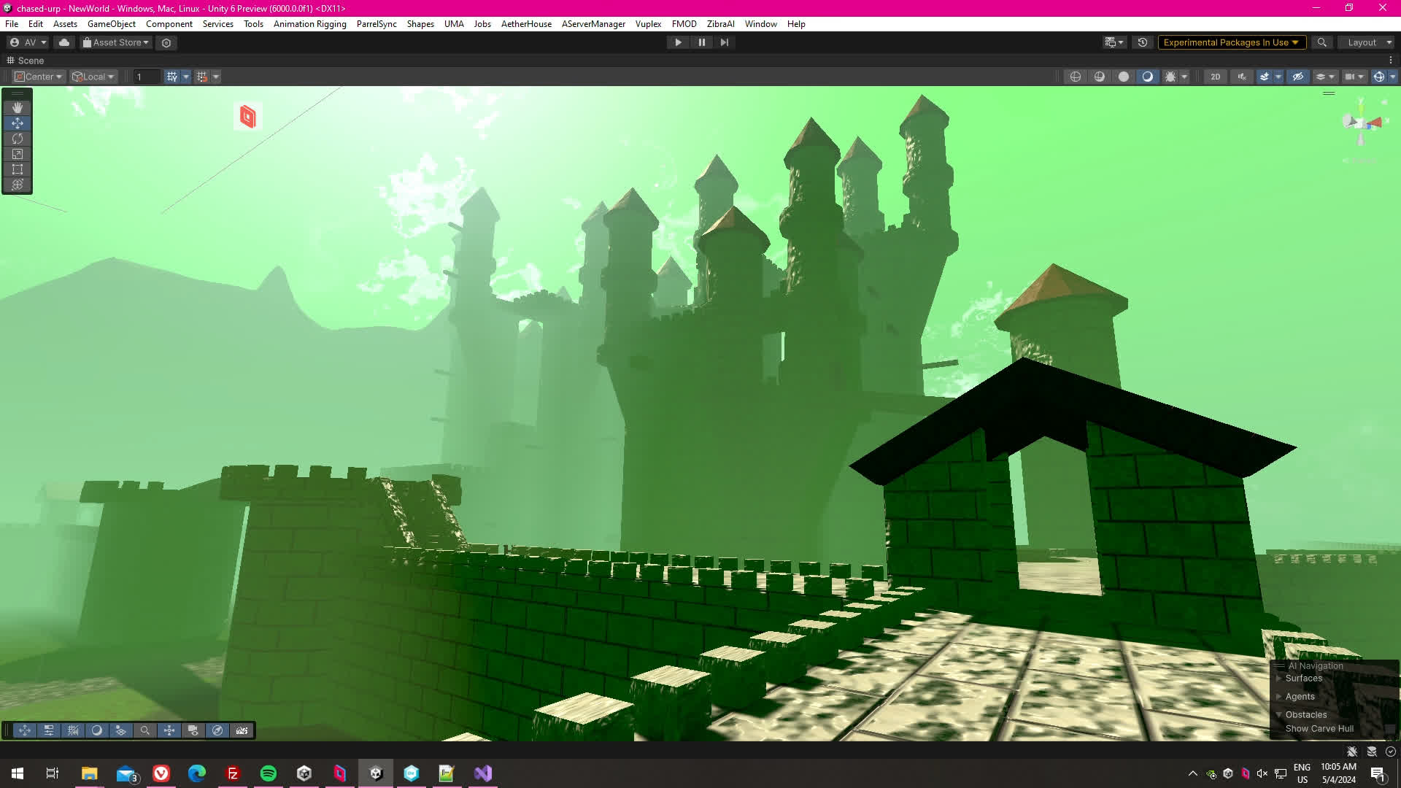
Task: Select the Scale tool
Action: (x=18, y=154)
